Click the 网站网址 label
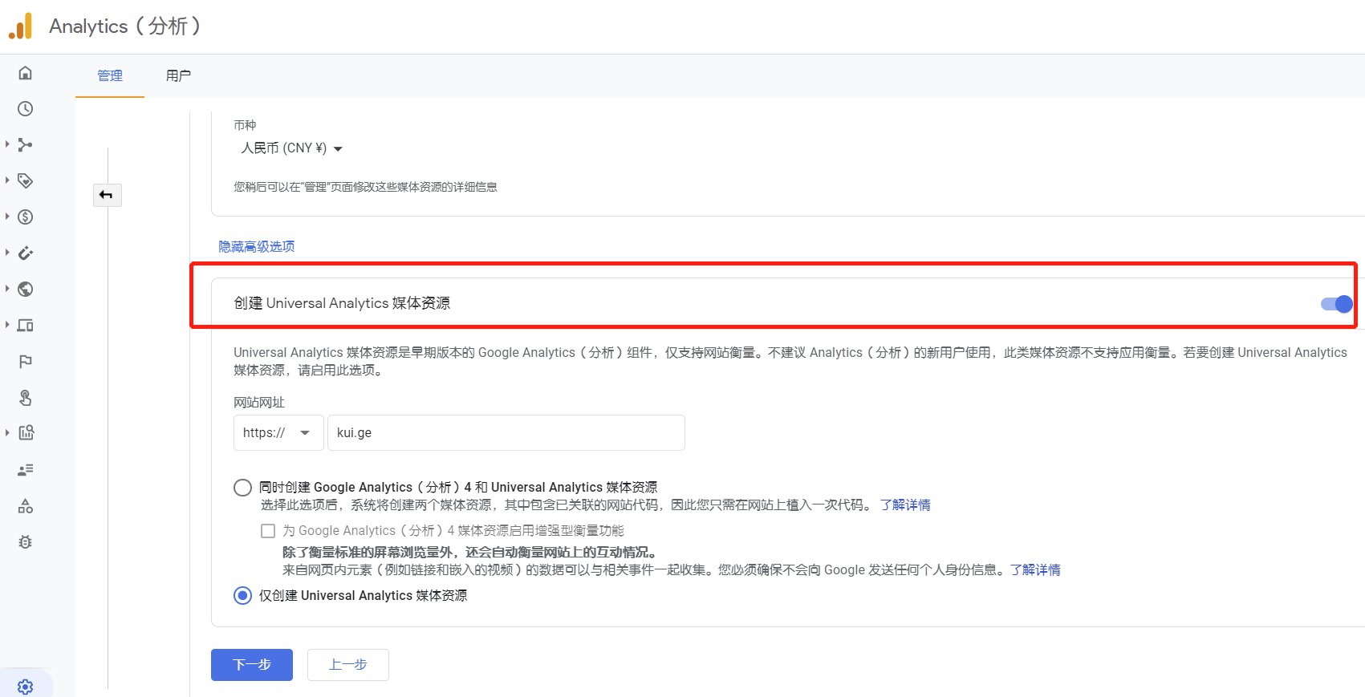The height and width of the screenshot is (697, 1365). tap(259, 403)
